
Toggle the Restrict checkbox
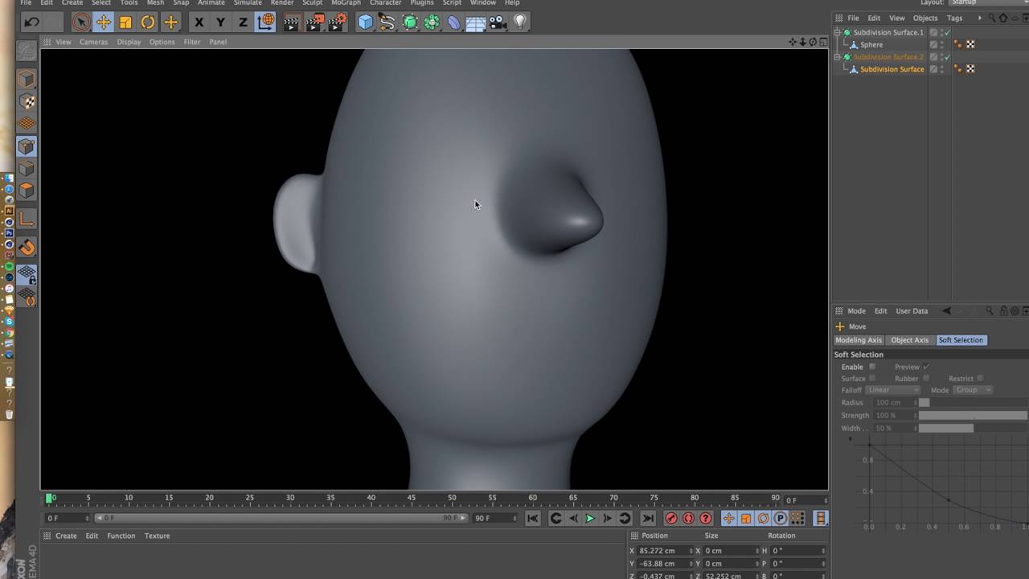tap(980, 378)
